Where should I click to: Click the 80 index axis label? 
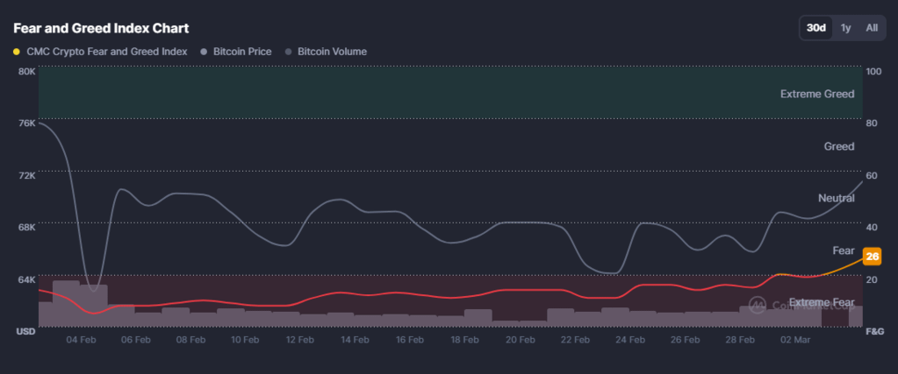click(872, 123)
